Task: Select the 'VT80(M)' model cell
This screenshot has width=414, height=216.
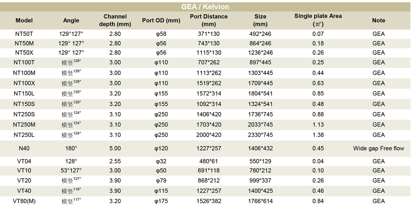Action: pos(24,201)
